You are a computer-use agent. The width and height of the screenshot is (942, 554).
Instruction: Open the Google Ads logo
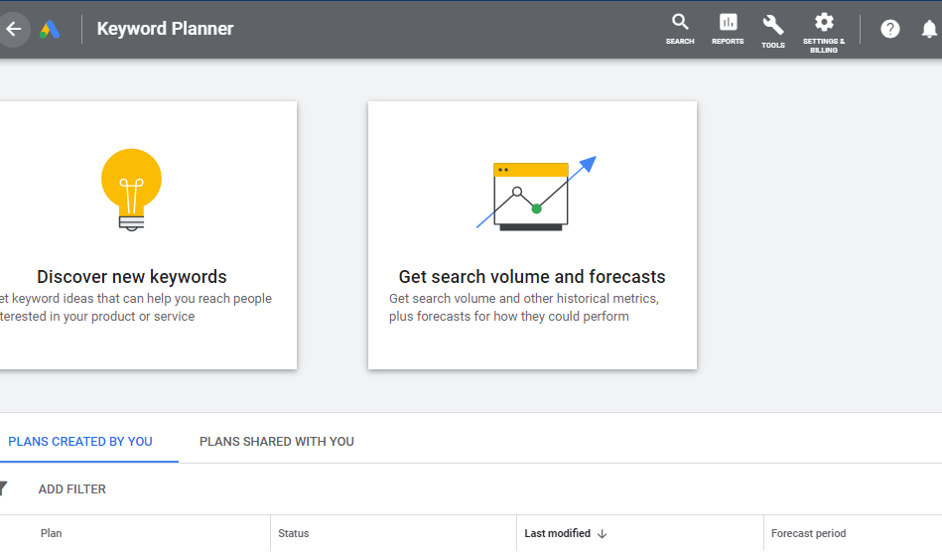coord(50,30)
